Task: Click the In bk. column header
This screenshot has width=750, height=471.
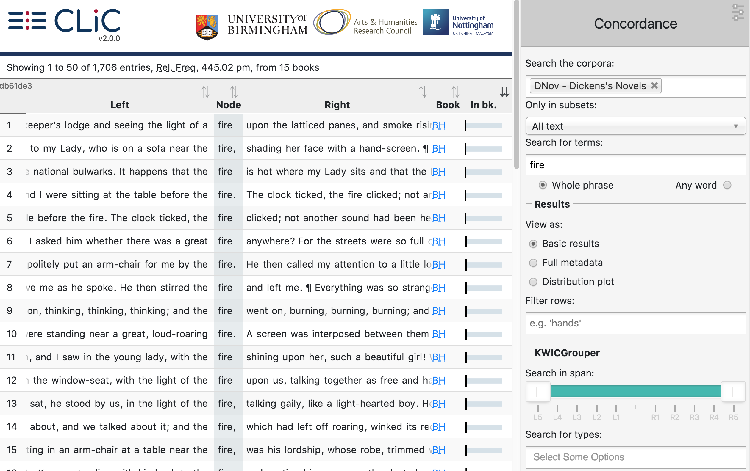Action: click(483, 105)
